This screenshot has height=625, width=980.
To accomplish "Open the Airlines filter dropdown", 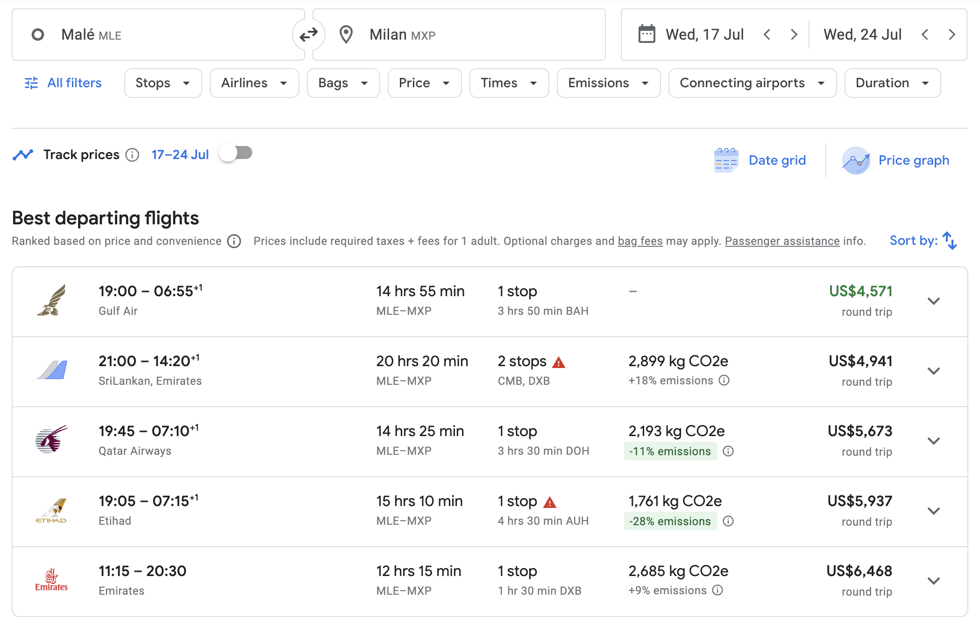I will (254, 83).
